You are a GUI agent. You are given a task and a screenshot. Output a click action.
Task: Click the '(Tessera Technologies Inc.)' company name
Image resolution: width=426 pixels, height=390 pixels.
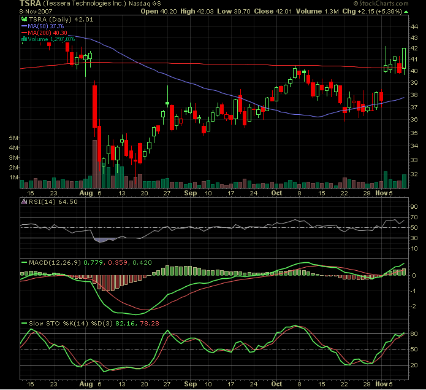[85, 4]
